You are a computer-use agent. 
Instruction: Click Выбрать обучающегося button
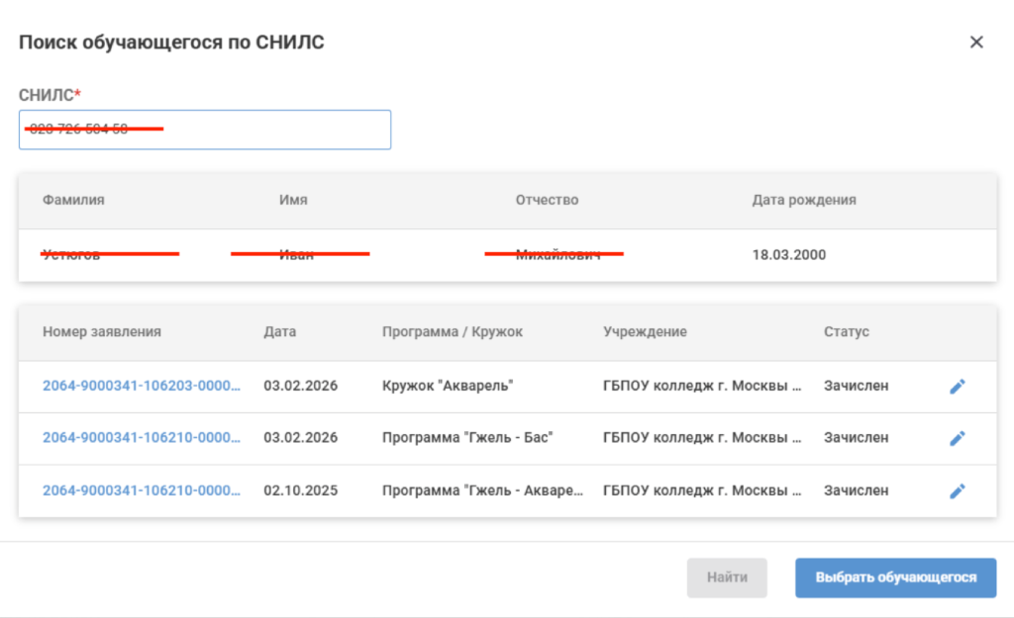coord(895,577)
